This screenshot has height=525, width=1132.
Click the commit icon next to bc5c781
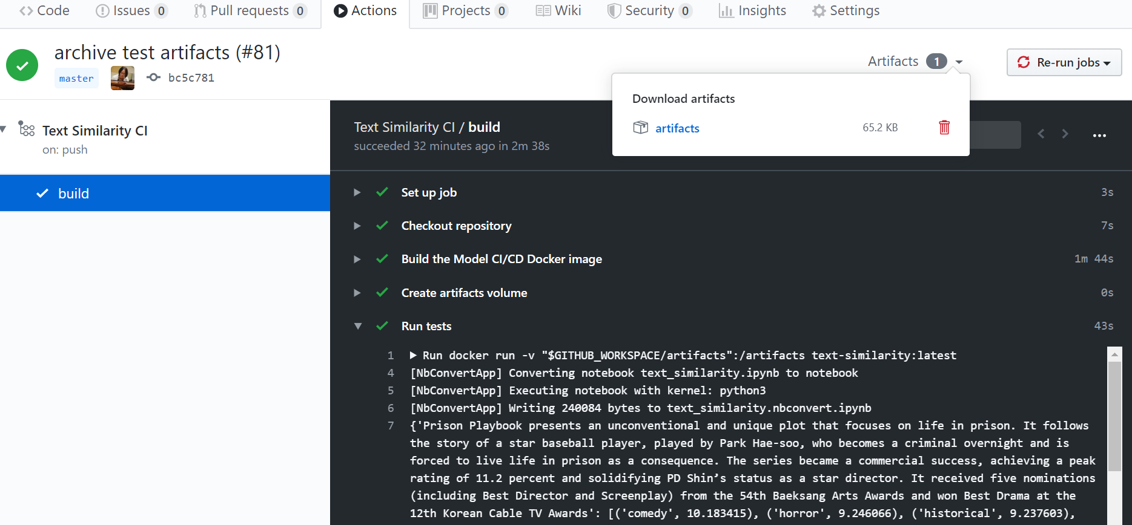click(154, 77)
